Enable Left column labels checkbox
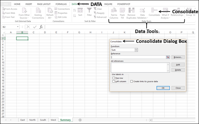The width and height of the screenshot is (199, 124). coord(113,81)
